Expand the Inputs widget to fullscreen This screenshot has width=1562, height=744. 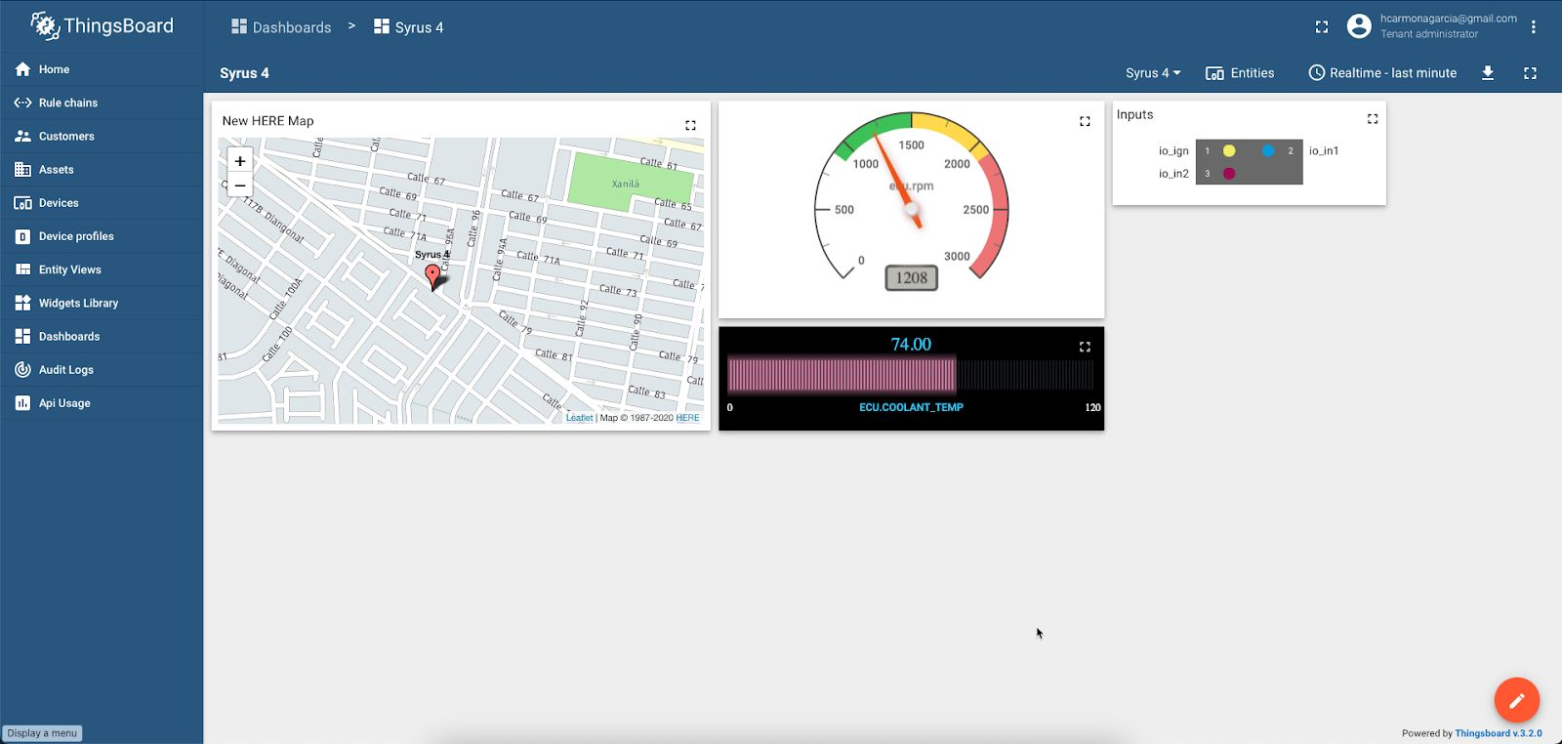pos(1373,119)
